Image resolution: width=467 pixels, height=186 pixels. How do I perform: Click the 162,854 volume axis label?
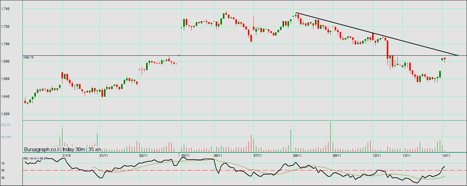click(x=6, y=137)
